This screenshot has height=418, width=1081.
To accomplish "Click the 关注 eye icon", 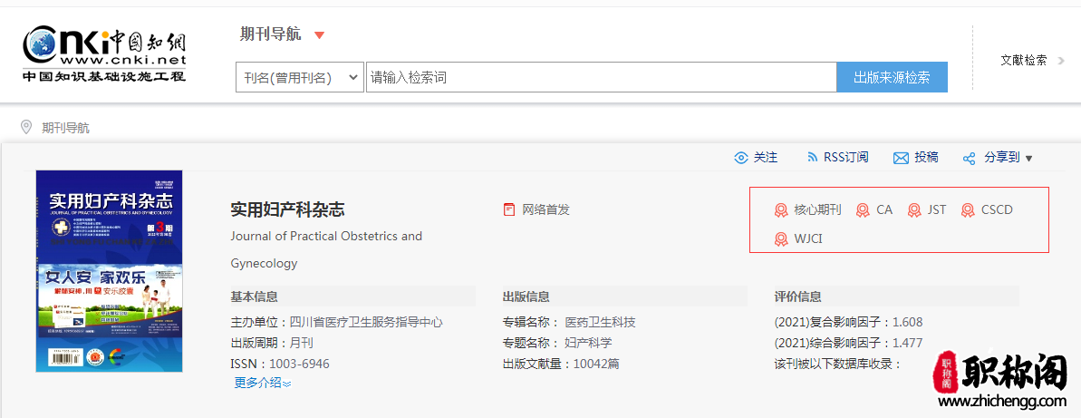I will [741, 158].
